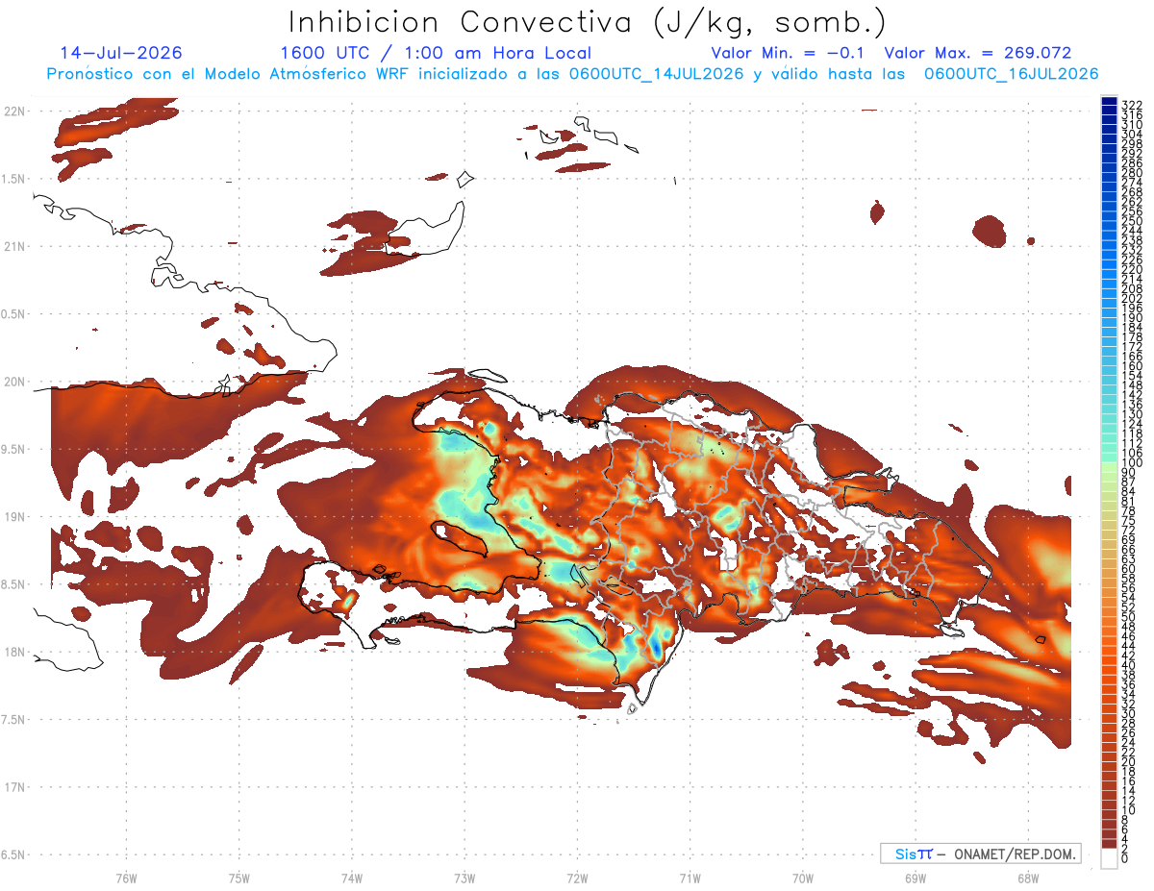Click the white swatch at colorbar bottom

[1109, 860]
